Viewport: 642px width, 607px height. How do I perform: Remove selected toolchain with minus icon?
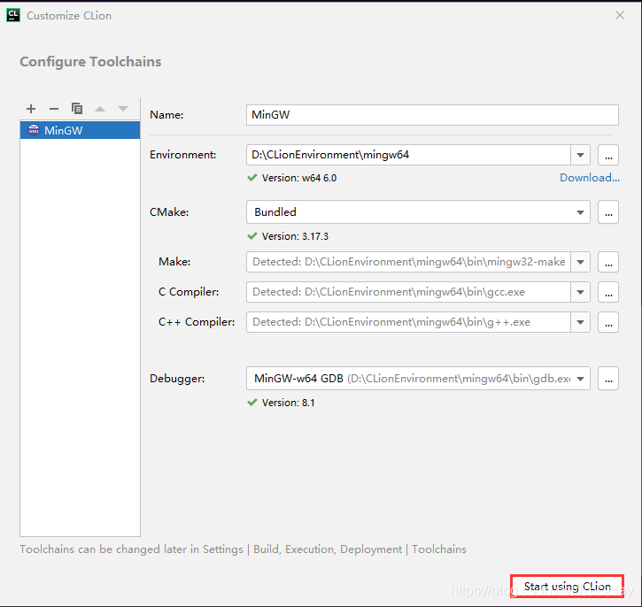(54, 109)
